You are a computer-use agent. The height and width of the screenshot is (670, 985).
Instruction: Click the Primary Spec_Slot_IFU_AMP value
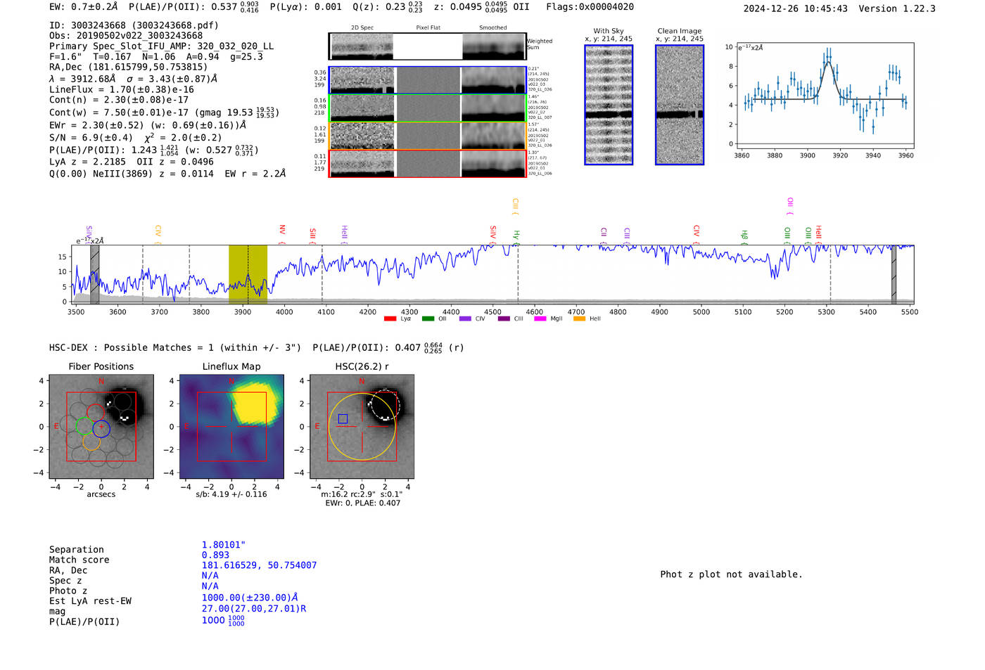pos(161,46)
